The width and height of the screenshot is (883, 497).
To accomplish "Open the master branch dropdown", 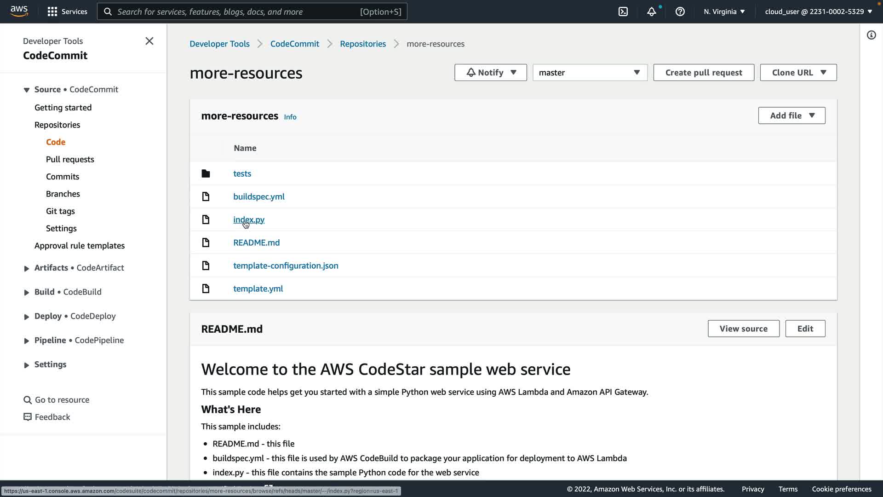I will (x=590, y=73).
